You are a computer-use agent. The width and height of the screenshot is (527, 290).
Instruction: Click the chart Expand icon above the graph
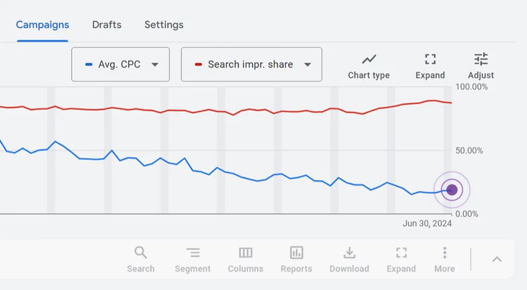tap(430, 59)
